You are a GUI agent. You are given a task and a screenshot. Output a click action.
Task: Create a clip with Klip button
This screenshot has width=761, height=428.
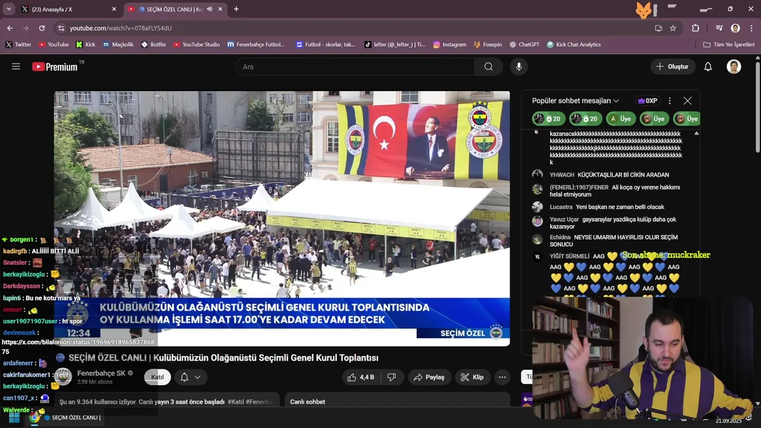(x=472, y=377)
